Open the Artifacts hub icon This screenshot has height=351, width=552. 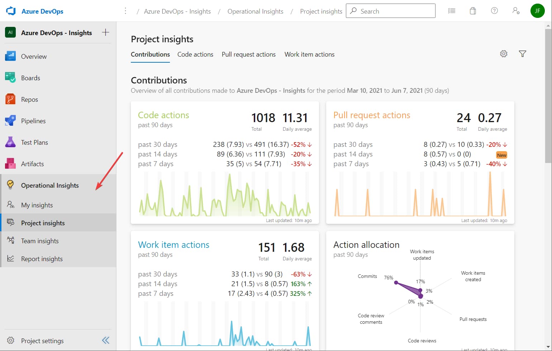[10, 164]
